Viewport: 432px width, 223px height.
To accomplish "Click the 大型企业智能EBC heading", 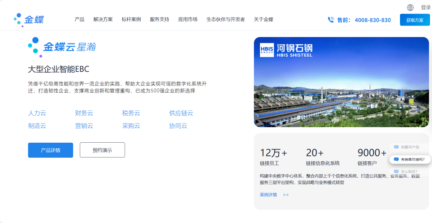I will pos(59,69).
